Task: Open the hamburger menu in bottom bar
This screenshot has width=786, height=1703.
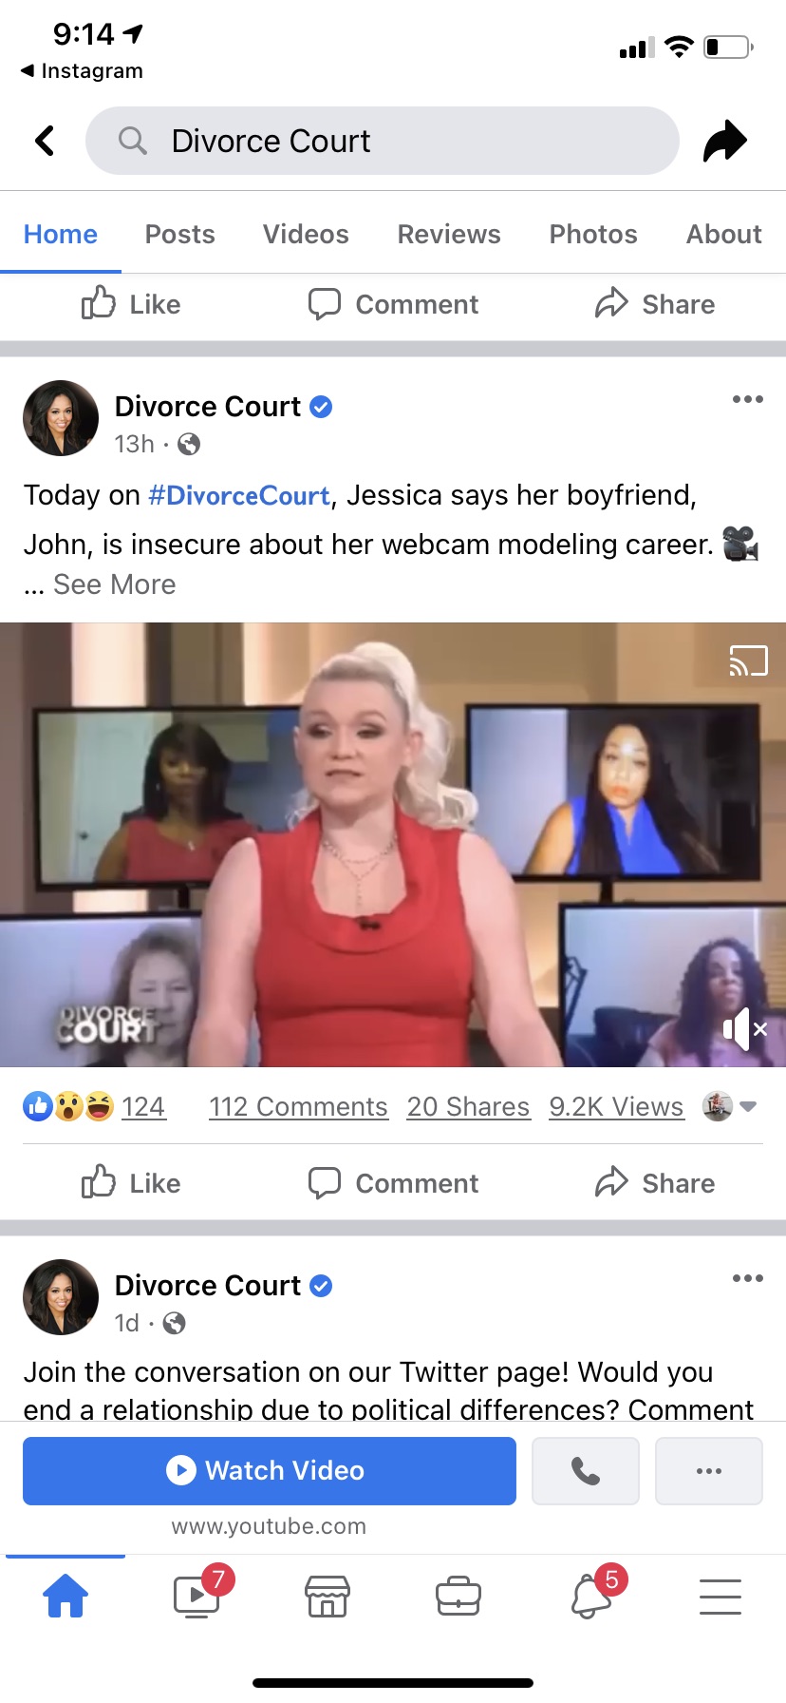Action: (x=720, y=1596)
